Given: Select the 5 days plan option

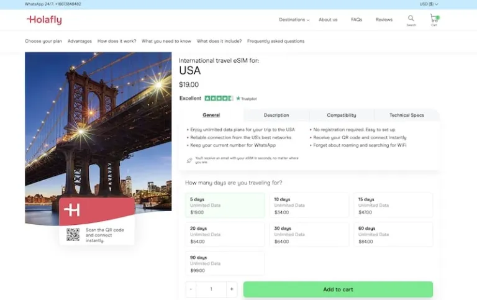Looking at the screenshot, I should click(x=225, y=206).
